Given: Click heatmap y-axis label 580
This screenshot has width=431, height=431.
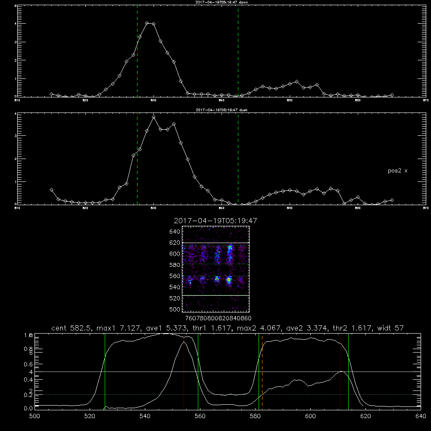Looking at the screenshot, I should click(x=175, y=265).
